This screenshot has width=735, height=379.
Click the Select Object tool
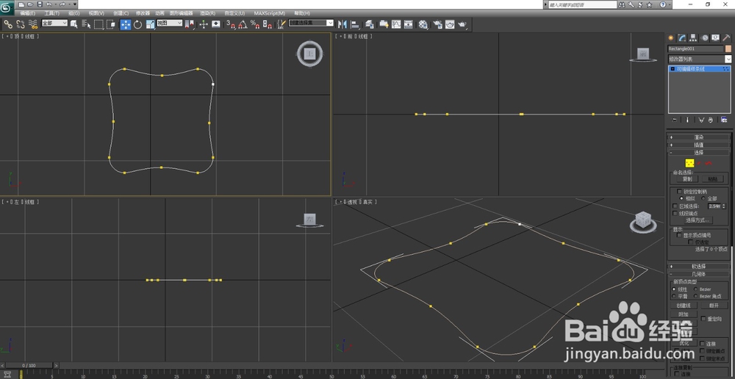(x=73, y=24)
